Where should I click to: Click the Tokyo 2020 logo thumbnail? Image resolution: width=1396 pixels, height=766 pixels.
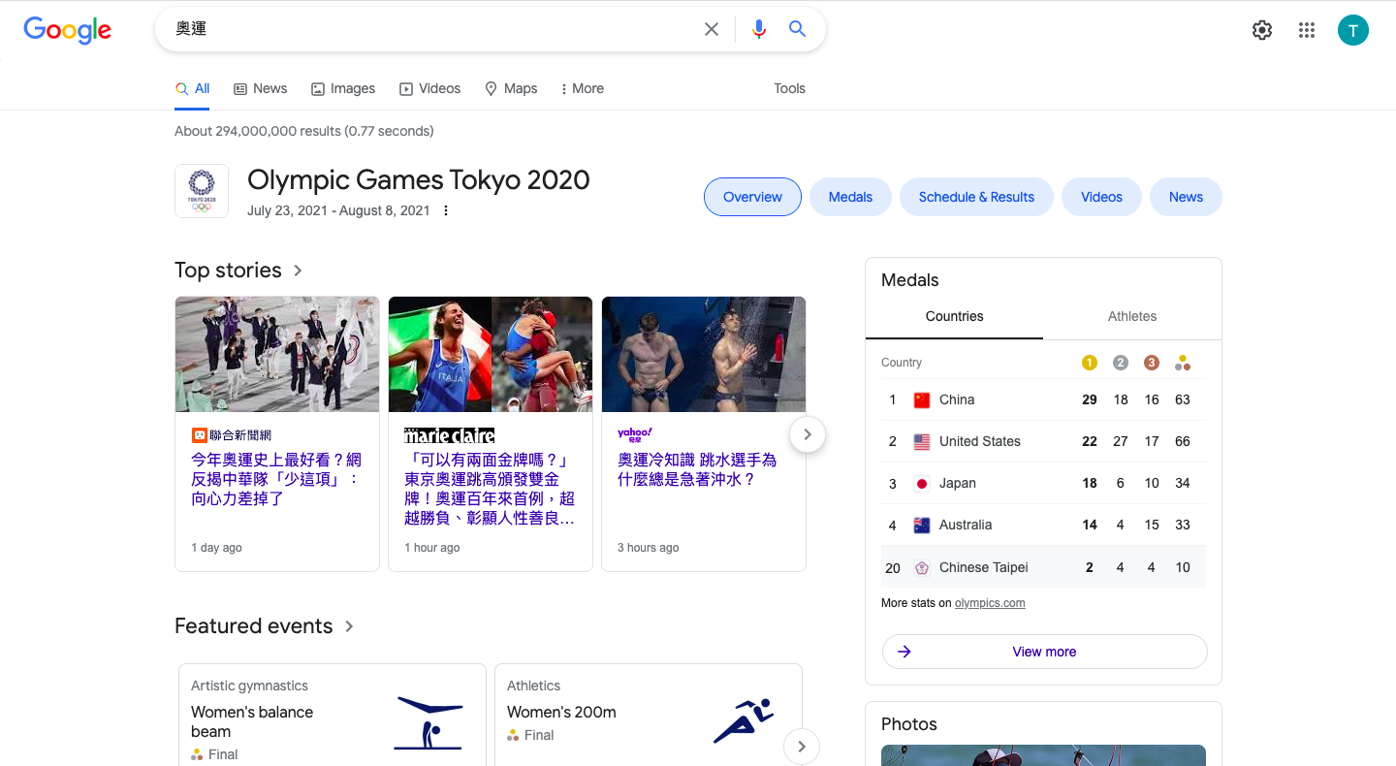tap(202, 191)
